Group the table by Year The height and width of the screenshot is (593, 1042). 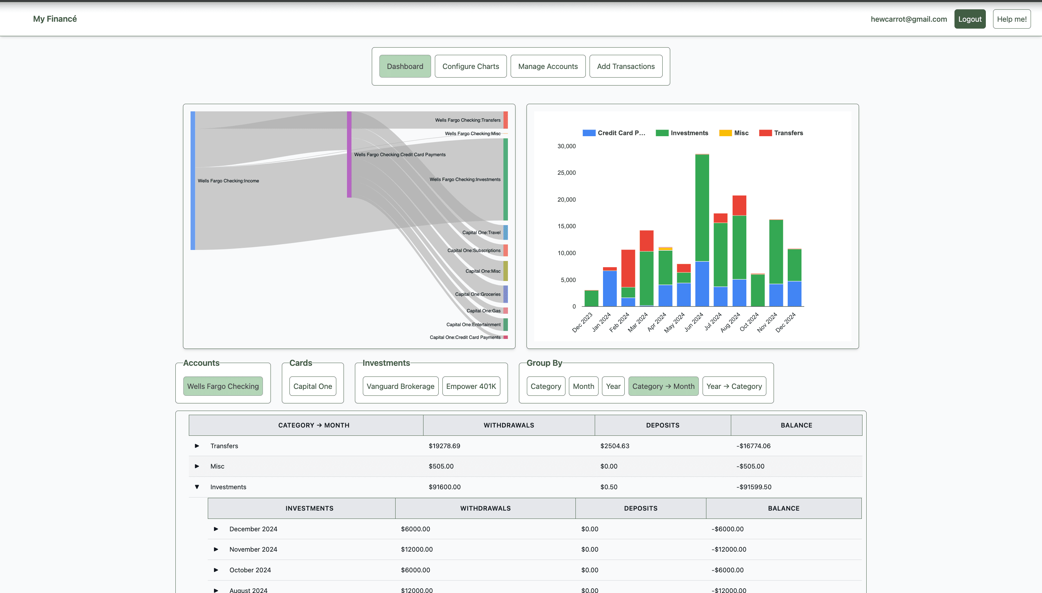point(613,386)
